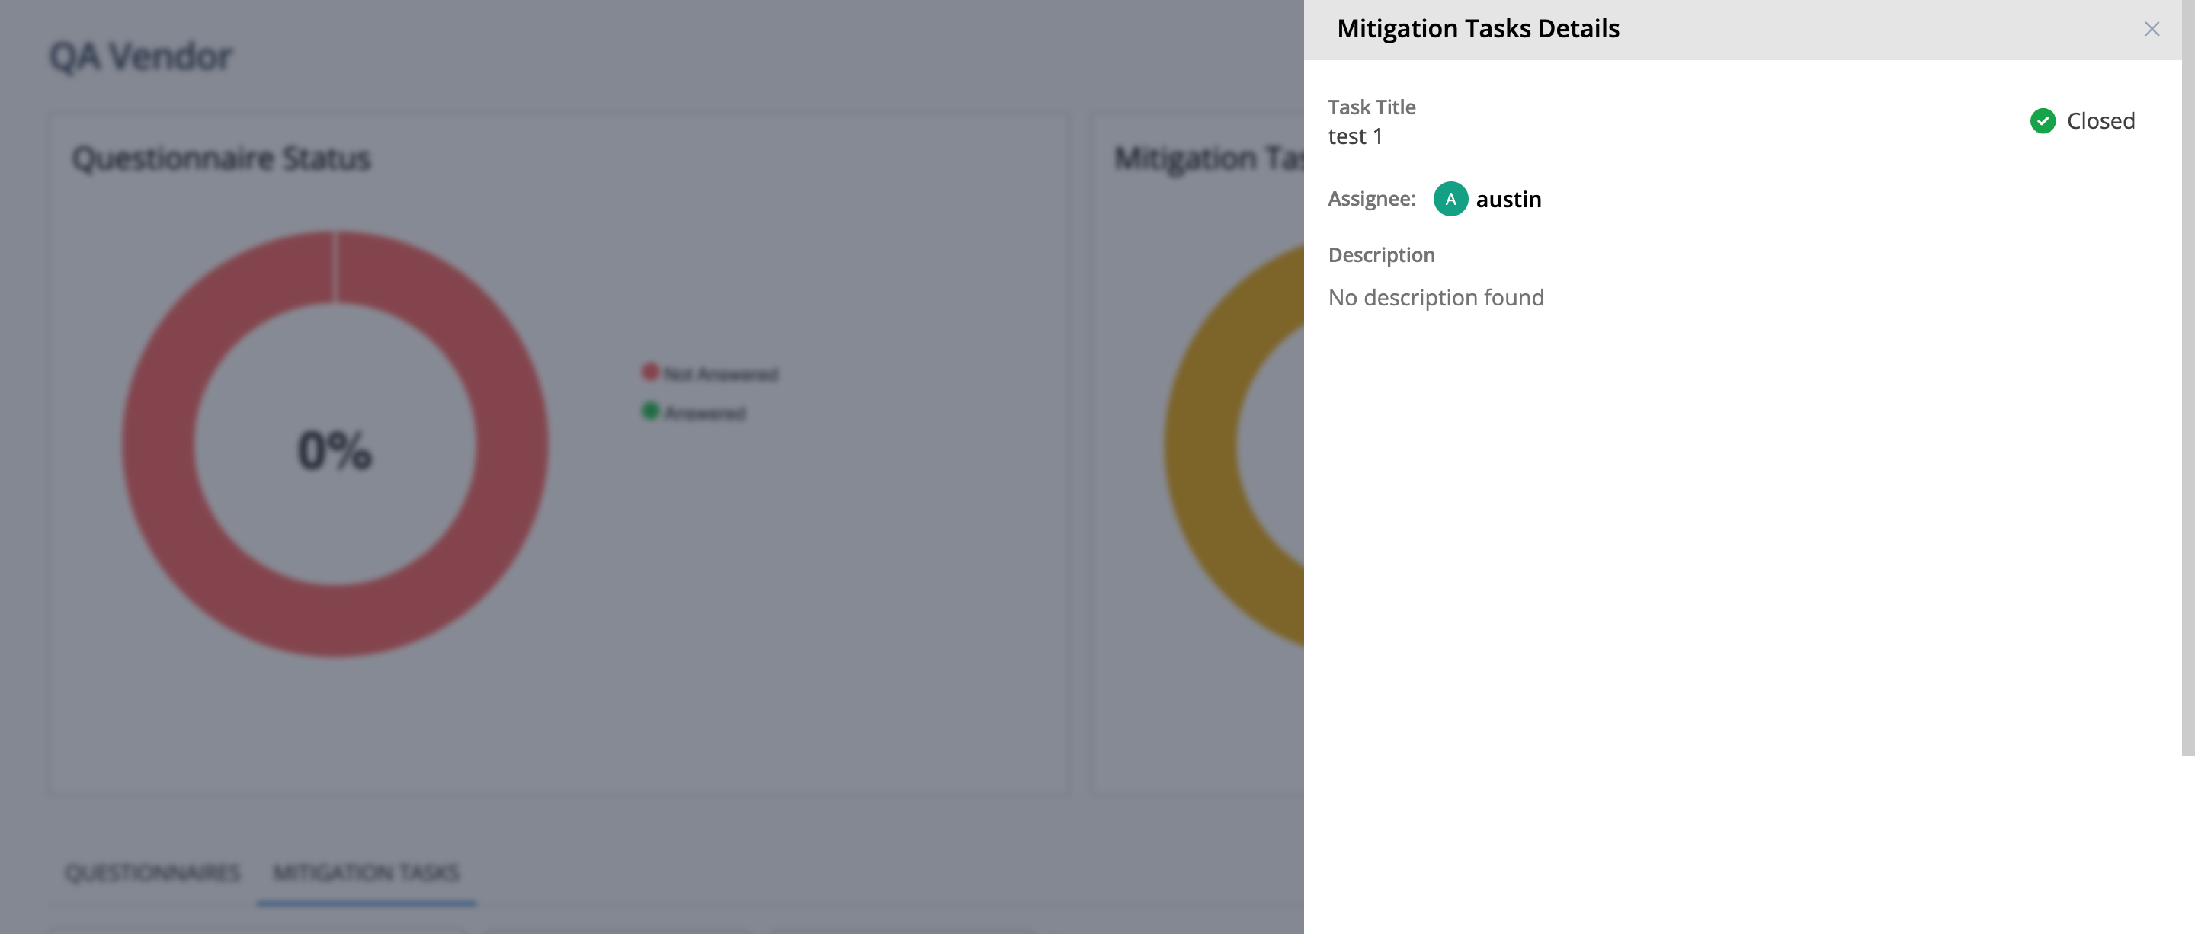Image resolution: width=2195 pixels, height=934 pixels.
Task: Switch to the Mitigation Tasks tab in background
Action: (x=367, y=873)
